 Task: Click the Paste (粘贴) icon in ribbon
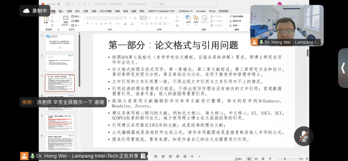tap(46, 19)
